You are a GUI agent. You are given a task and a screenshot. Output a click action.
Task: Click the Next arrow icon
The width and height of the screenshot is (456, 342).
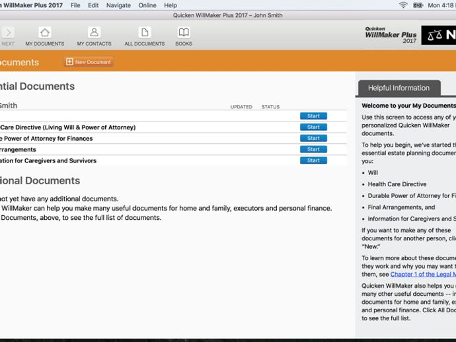pos(8,32)
